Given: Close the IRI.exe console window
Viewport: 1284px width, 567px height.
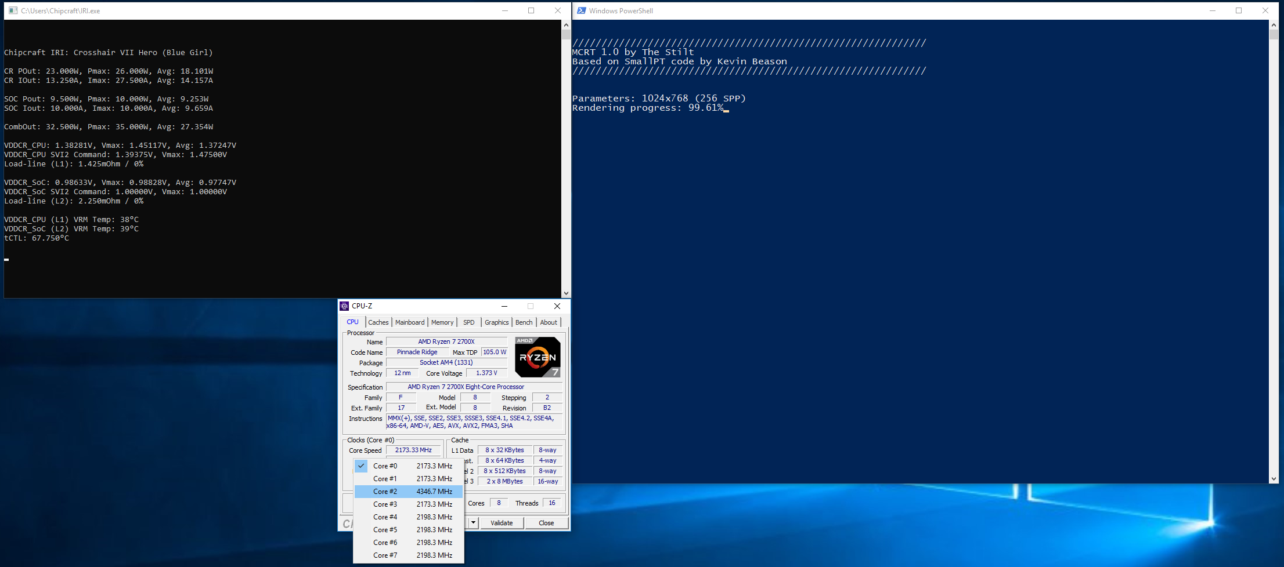Looking at the screenshot, I should tap(558, 10).
